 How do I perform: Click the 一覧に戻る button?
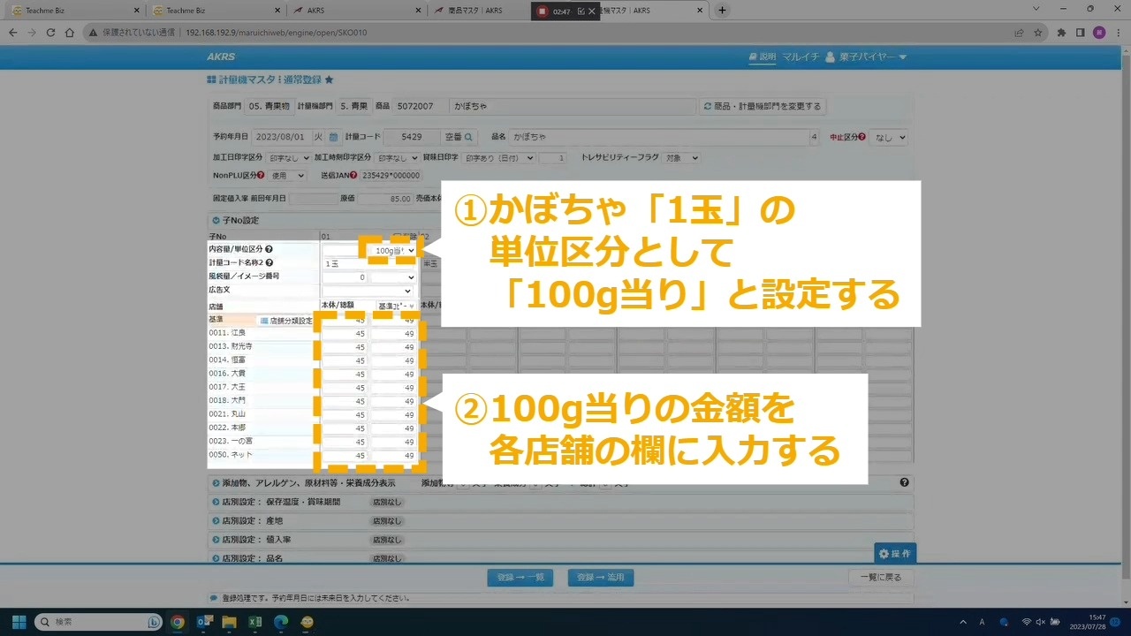click(x=880, y=578)
